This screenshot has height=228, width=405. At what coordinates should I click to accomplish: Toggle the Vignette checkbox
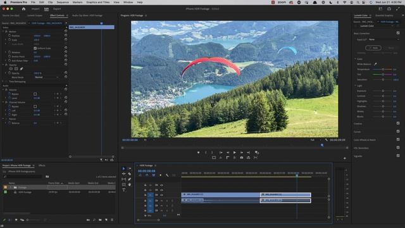[398, 156]
